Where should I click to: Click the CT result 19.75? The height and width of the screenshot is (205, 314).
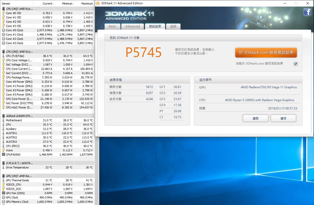[177, 117]
